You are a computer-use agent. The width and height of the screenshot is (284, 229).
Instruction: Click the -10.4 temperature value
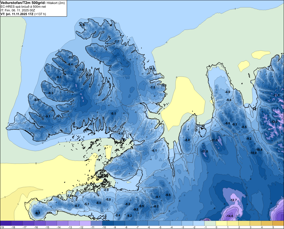click(259, 150)
